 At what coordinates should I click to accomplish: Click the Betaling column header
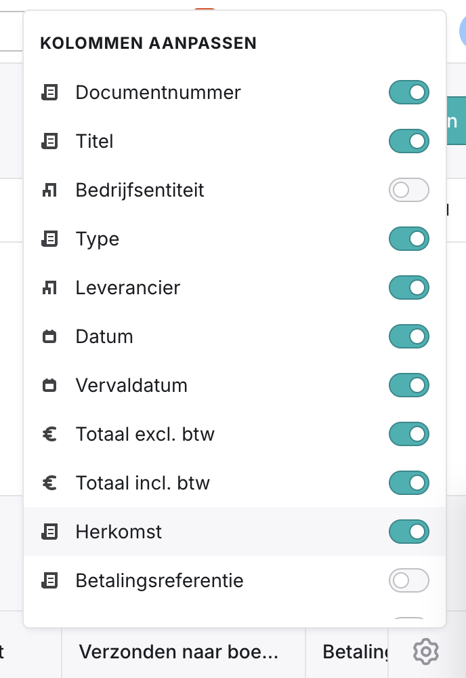coord(355,652)
